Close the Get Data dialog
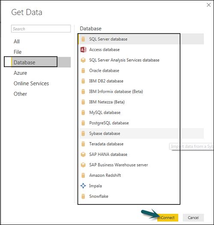This screenshot has width=214, height=225. coord(208,5)
